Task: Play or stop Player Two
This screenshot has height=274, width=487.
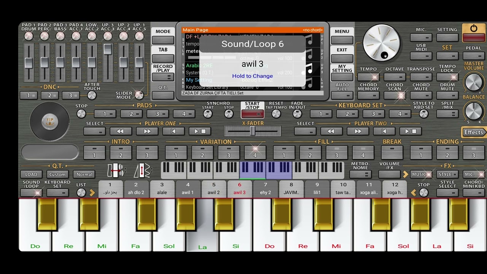Action: 411,131
